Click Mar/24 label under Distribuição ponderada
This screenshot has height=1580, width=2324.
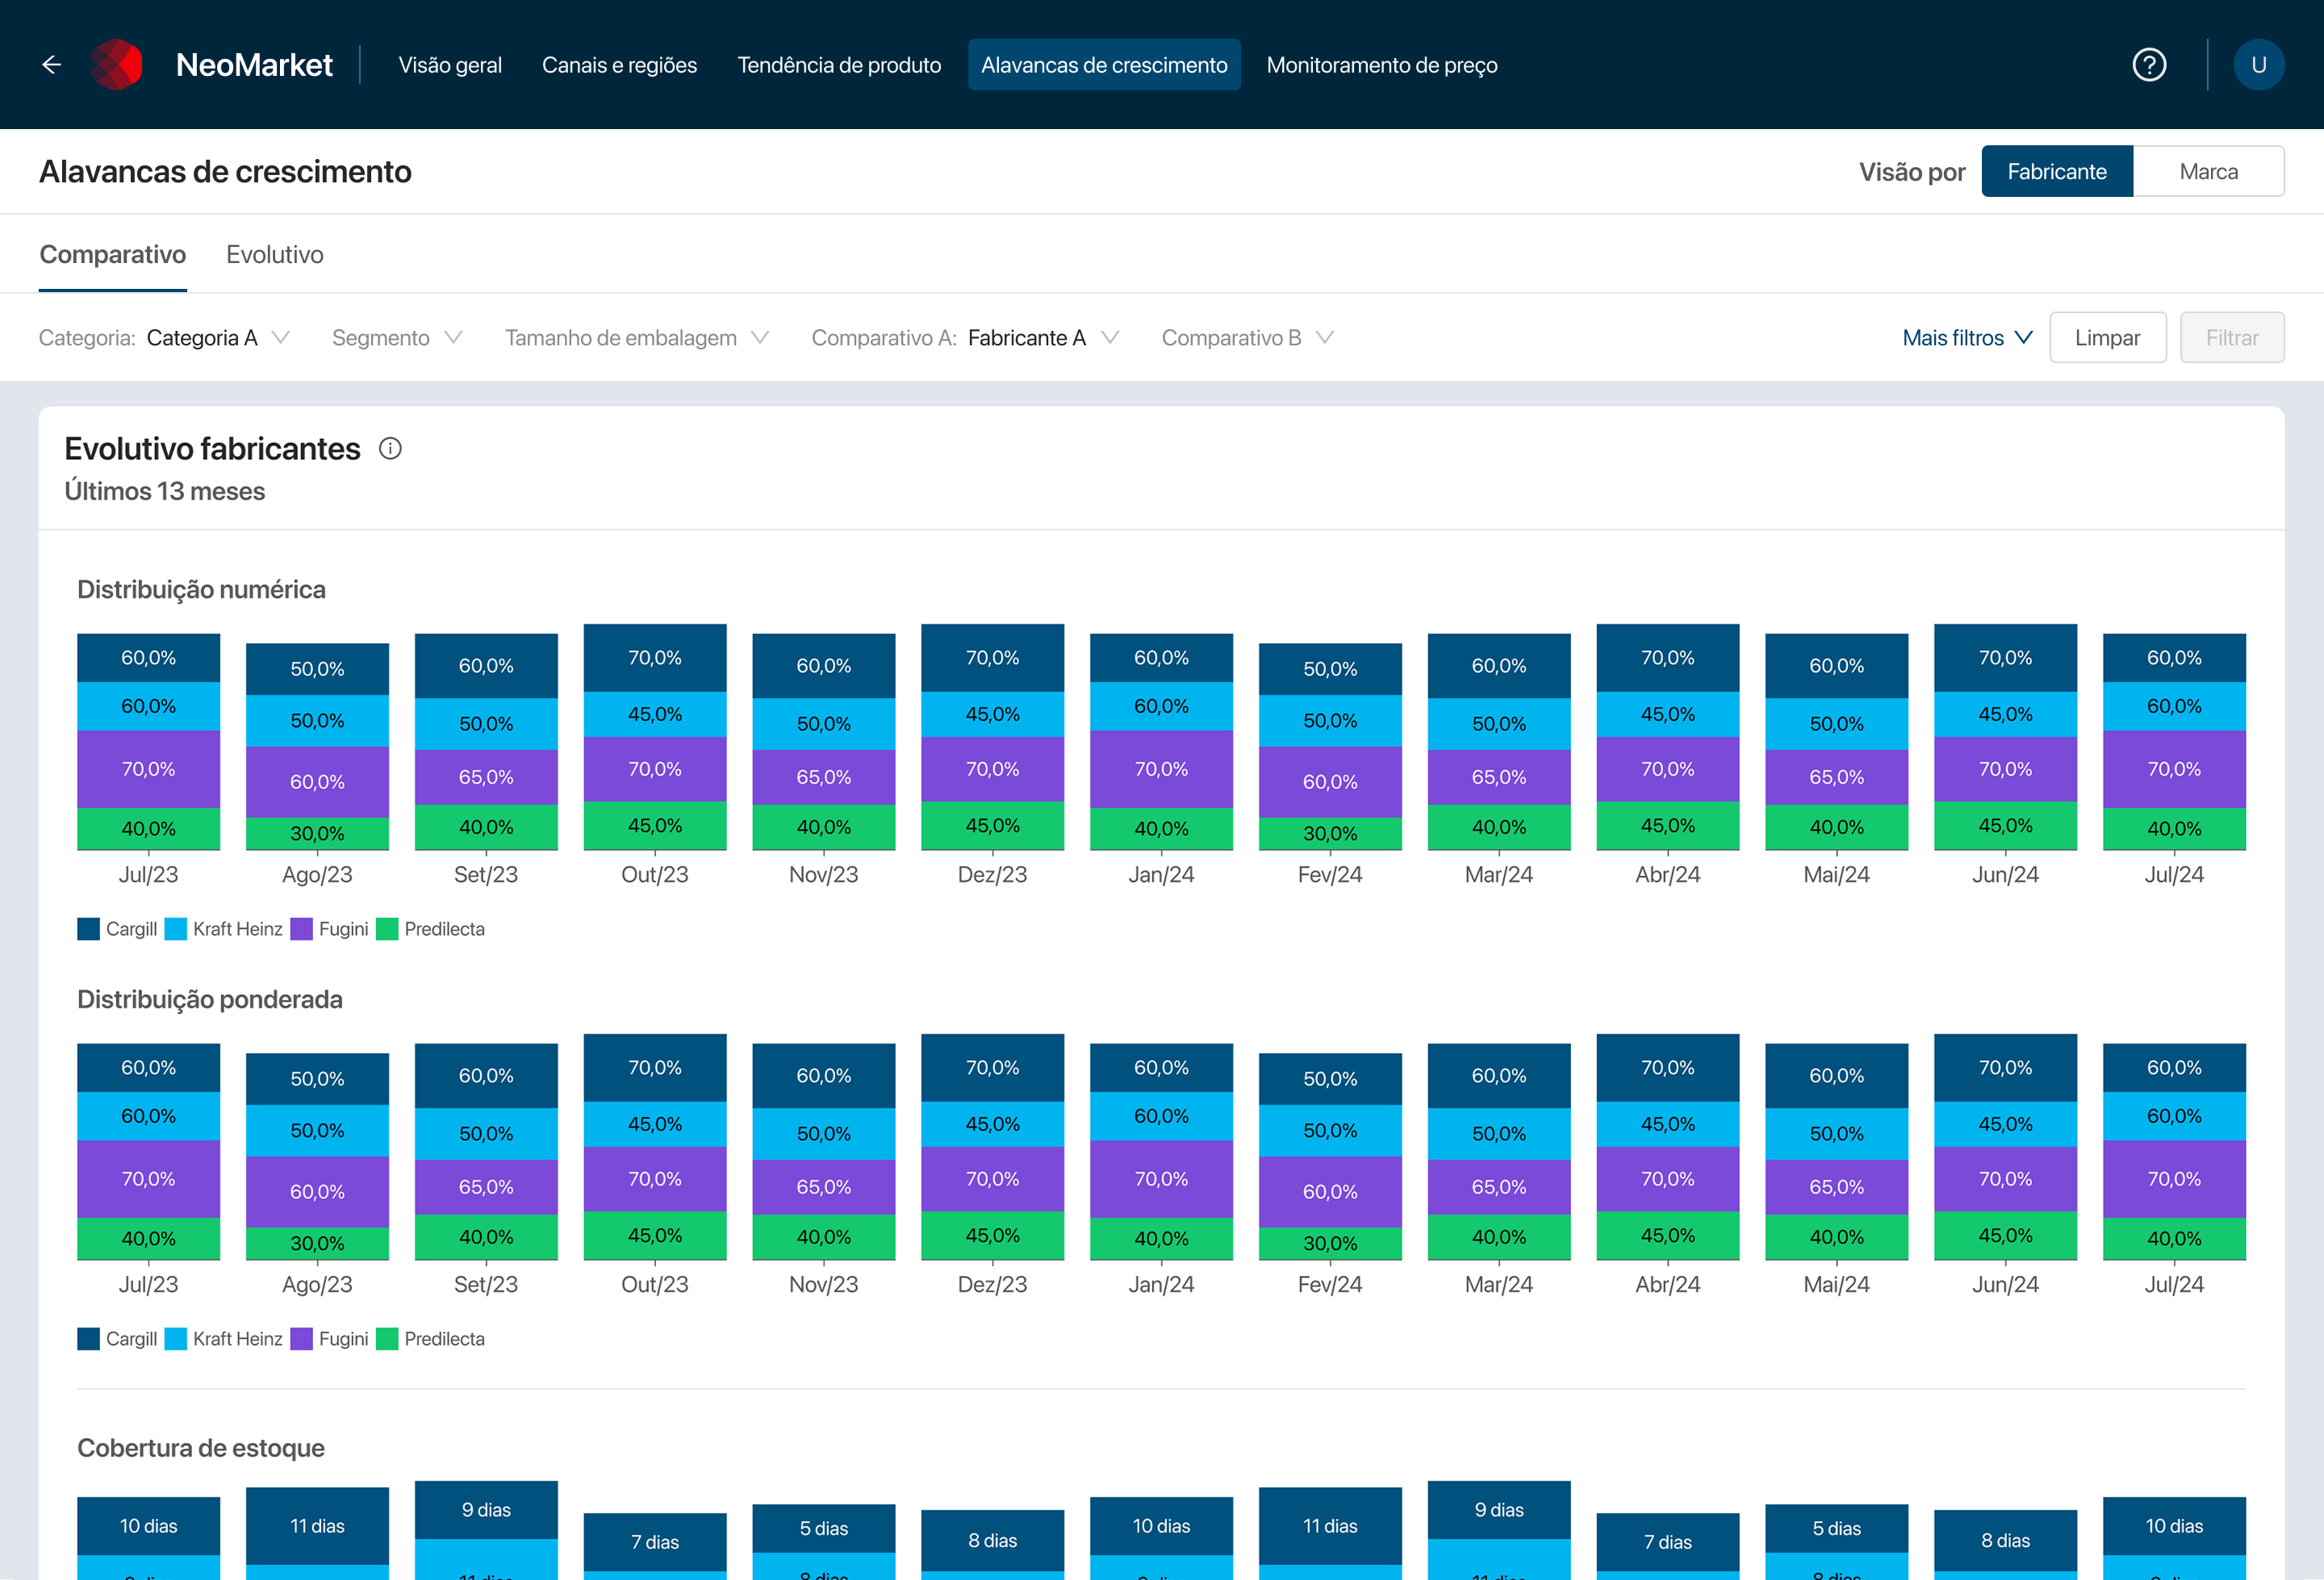point(1498,1285)
